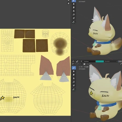Toggle paint mask icon next to mode selector
Image resolution: width=122 pixels, height=122 pixels.
(x=84, y=64)
